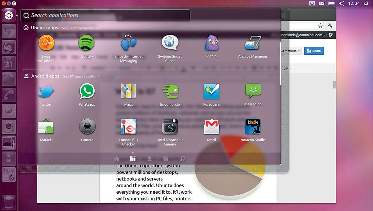373x211 pixels.
Task: Open the Twitter Android app
Action: (46, 91)
